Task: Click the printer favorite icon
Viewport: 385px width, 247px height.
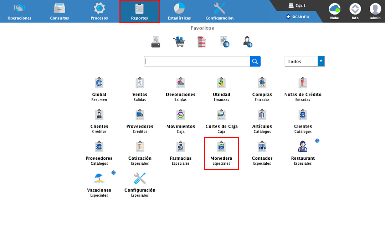Action: 156,42
